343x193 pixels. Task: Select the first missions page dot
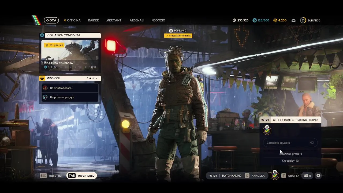tap(90, 78)
